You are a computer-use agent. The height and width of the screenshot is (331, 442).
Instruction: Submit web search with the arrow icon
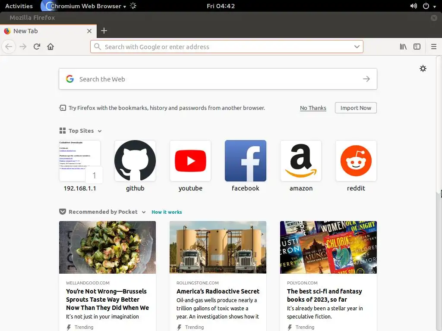366,79
